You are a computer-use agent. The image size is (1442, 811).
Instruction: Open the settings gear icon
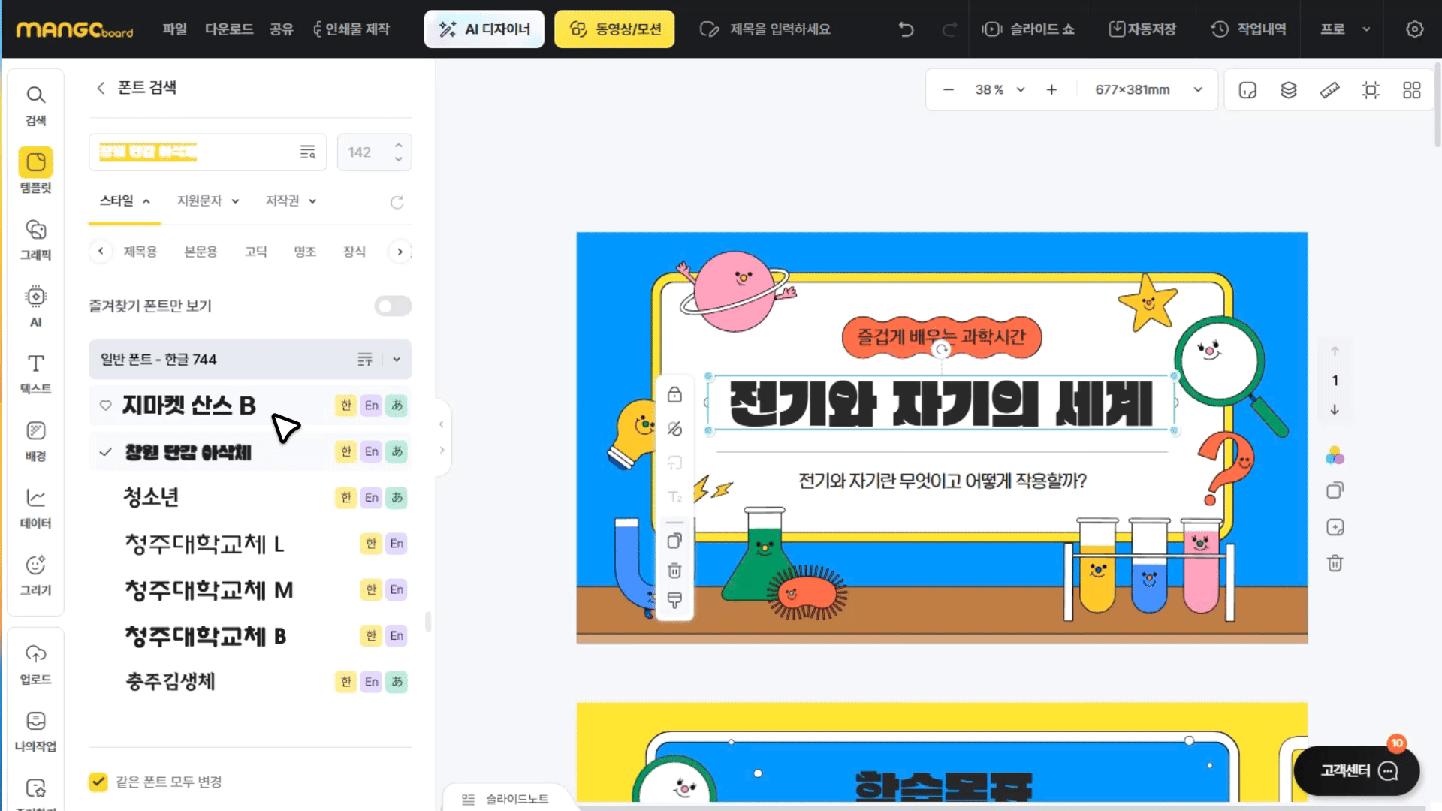coord(1414,29)
